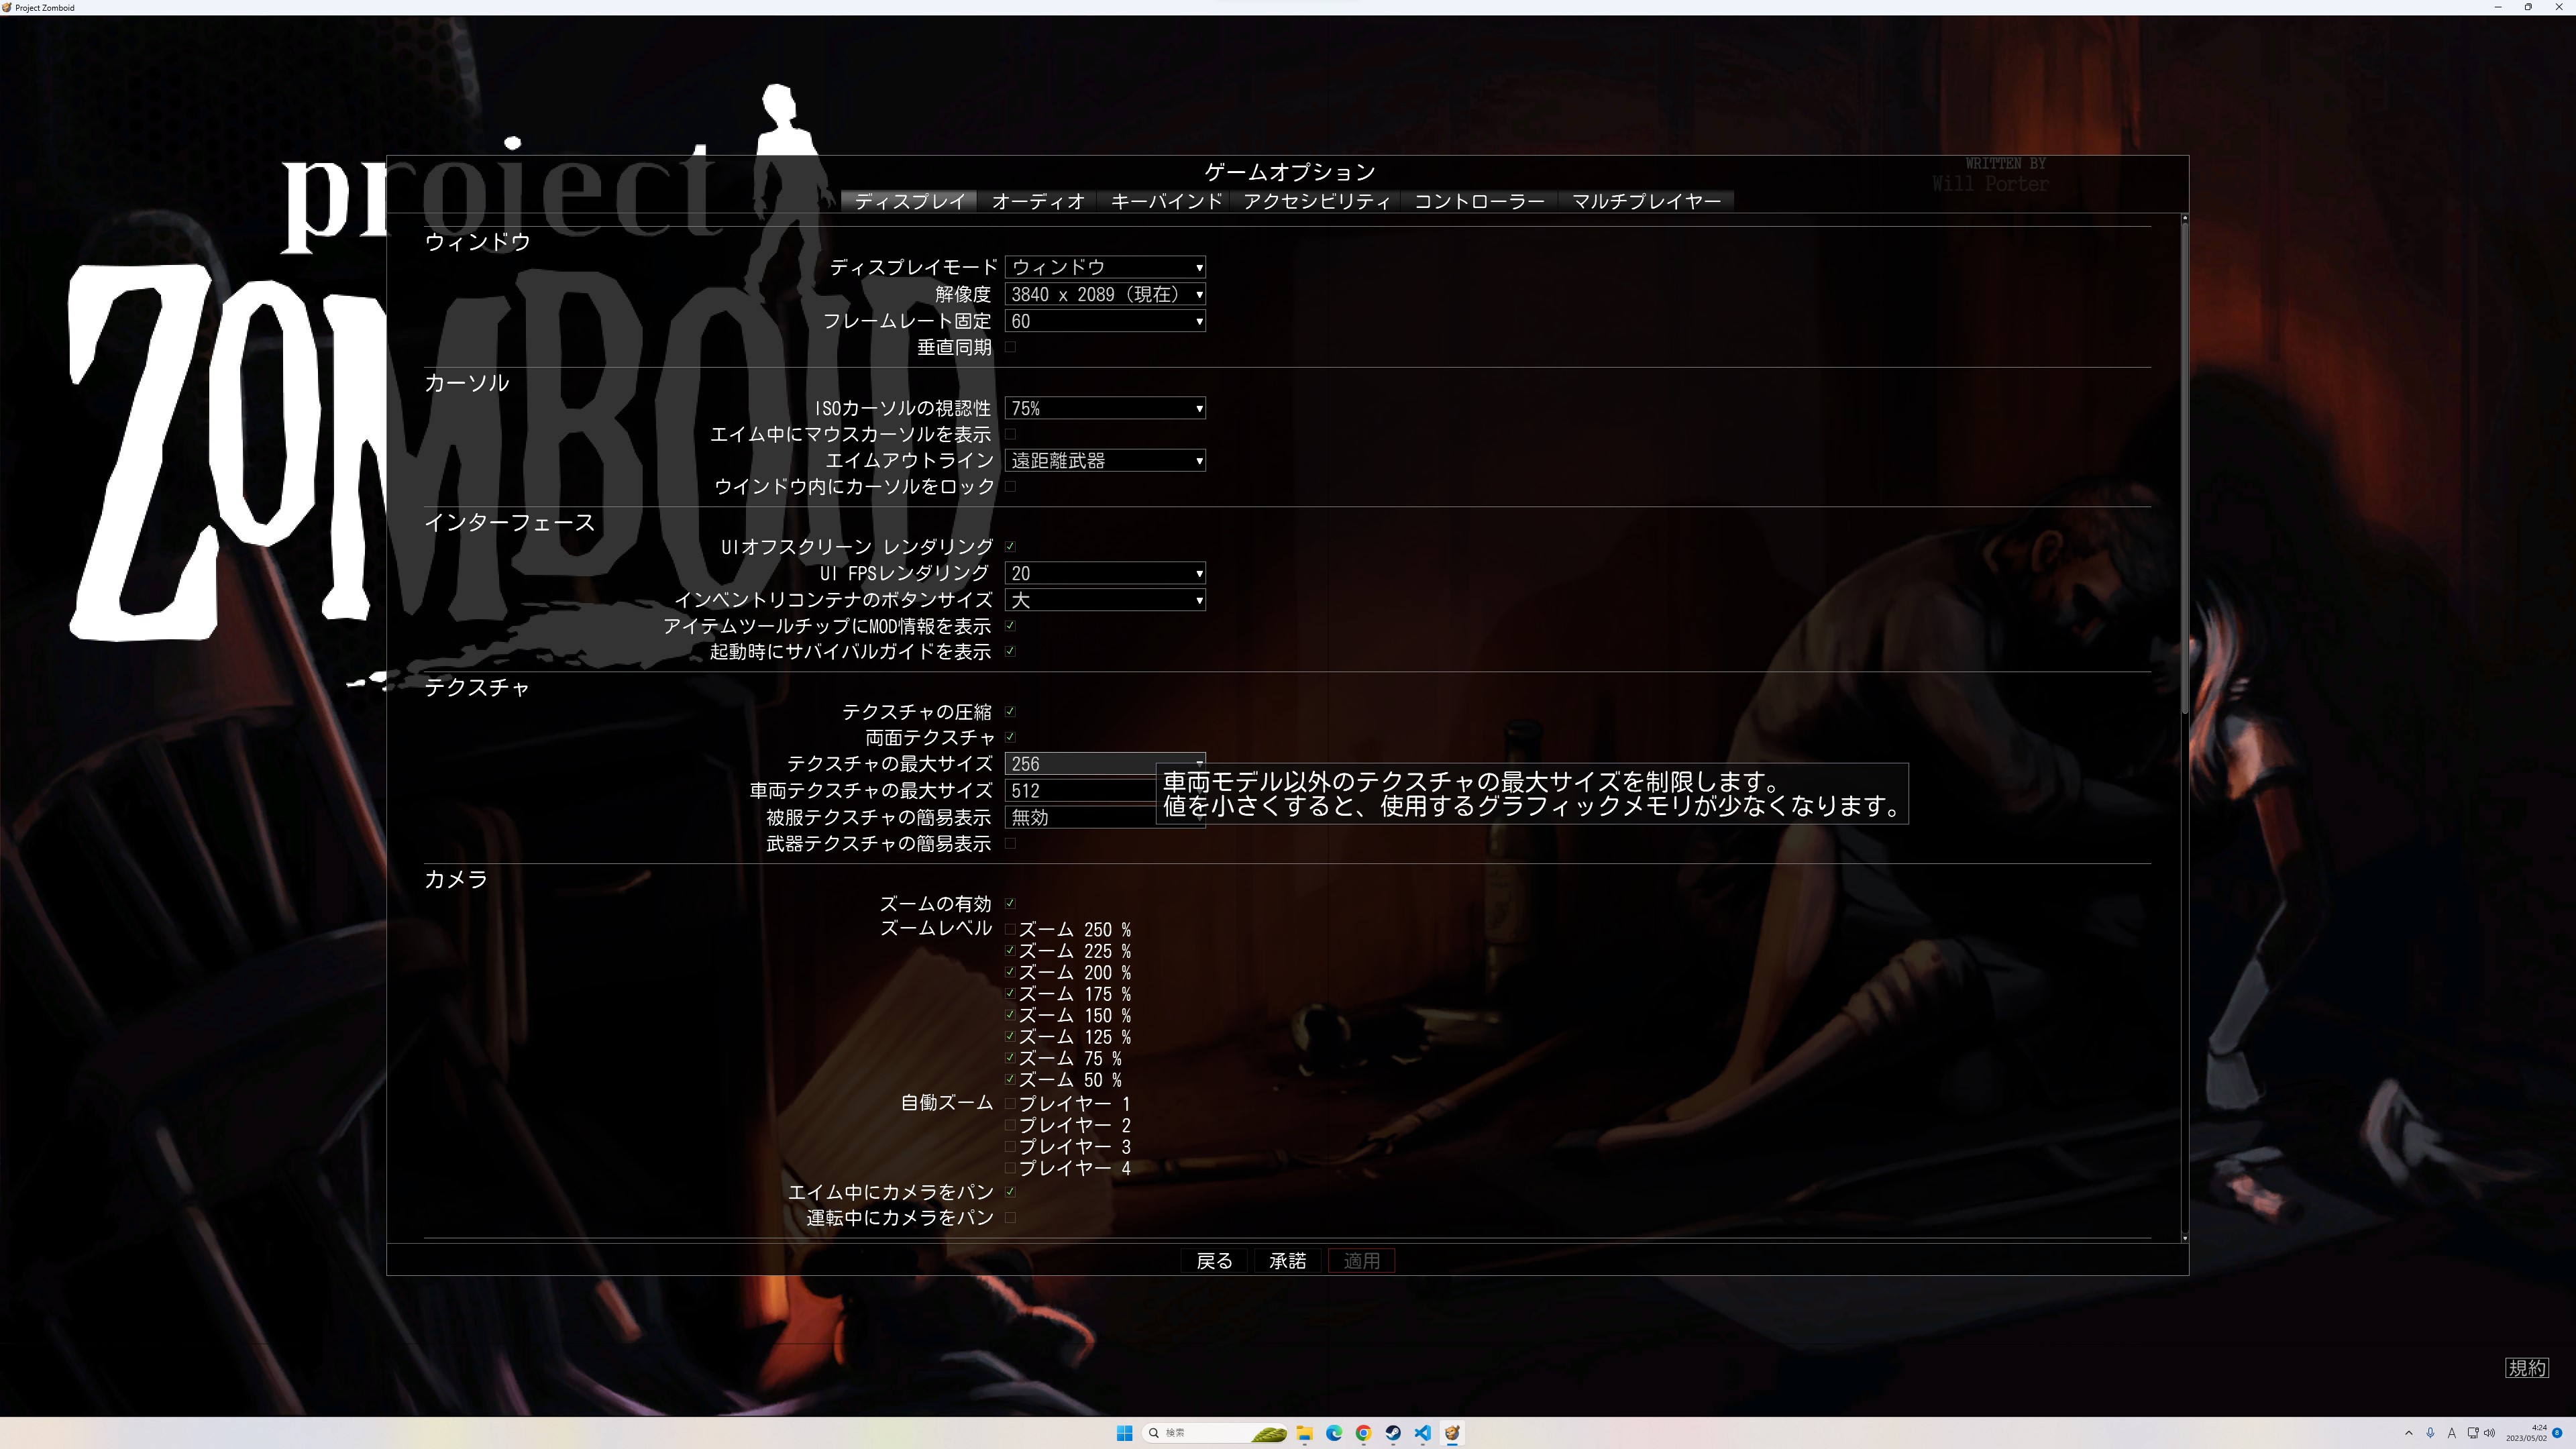Show hidden system tray icons
Viewport: 2576px width, 1449px height.
(2408, 1433)
